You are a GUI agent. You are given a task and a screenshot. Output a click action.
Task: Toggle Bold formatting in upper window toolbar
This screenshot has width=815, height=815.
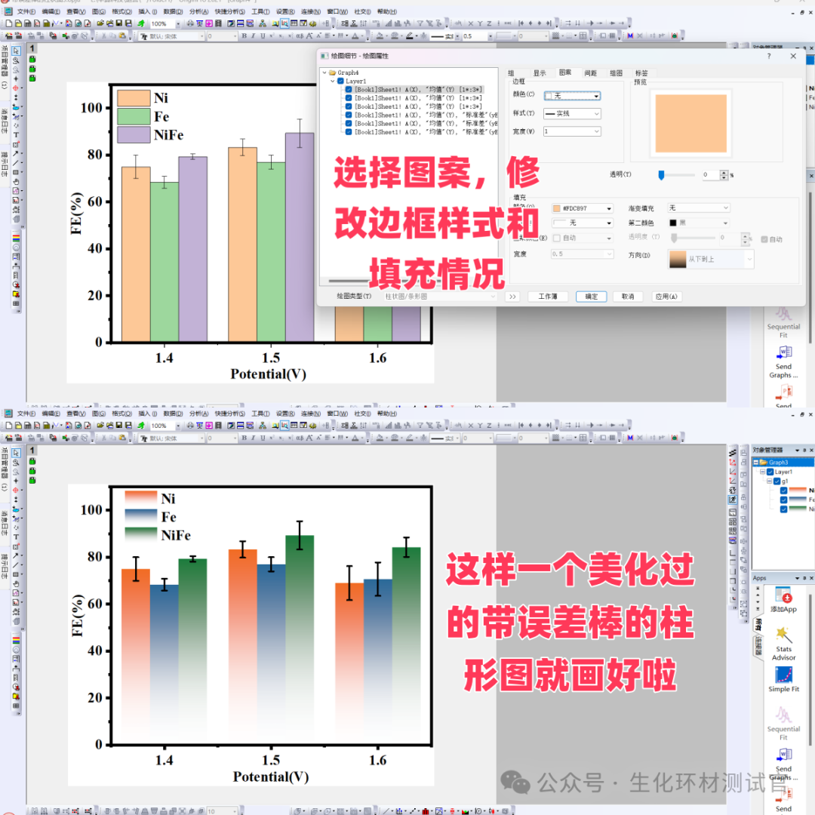click(244, 36)
